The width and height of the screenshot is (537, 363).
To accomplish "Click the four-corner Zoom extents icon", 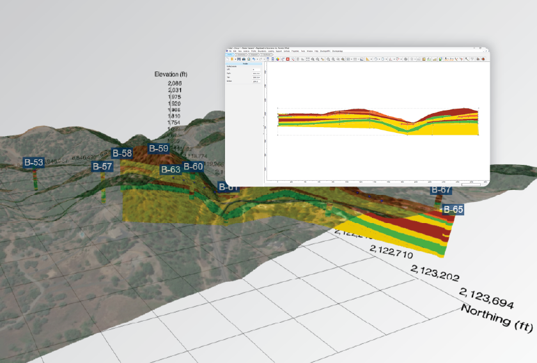I will tap(307, 59).
